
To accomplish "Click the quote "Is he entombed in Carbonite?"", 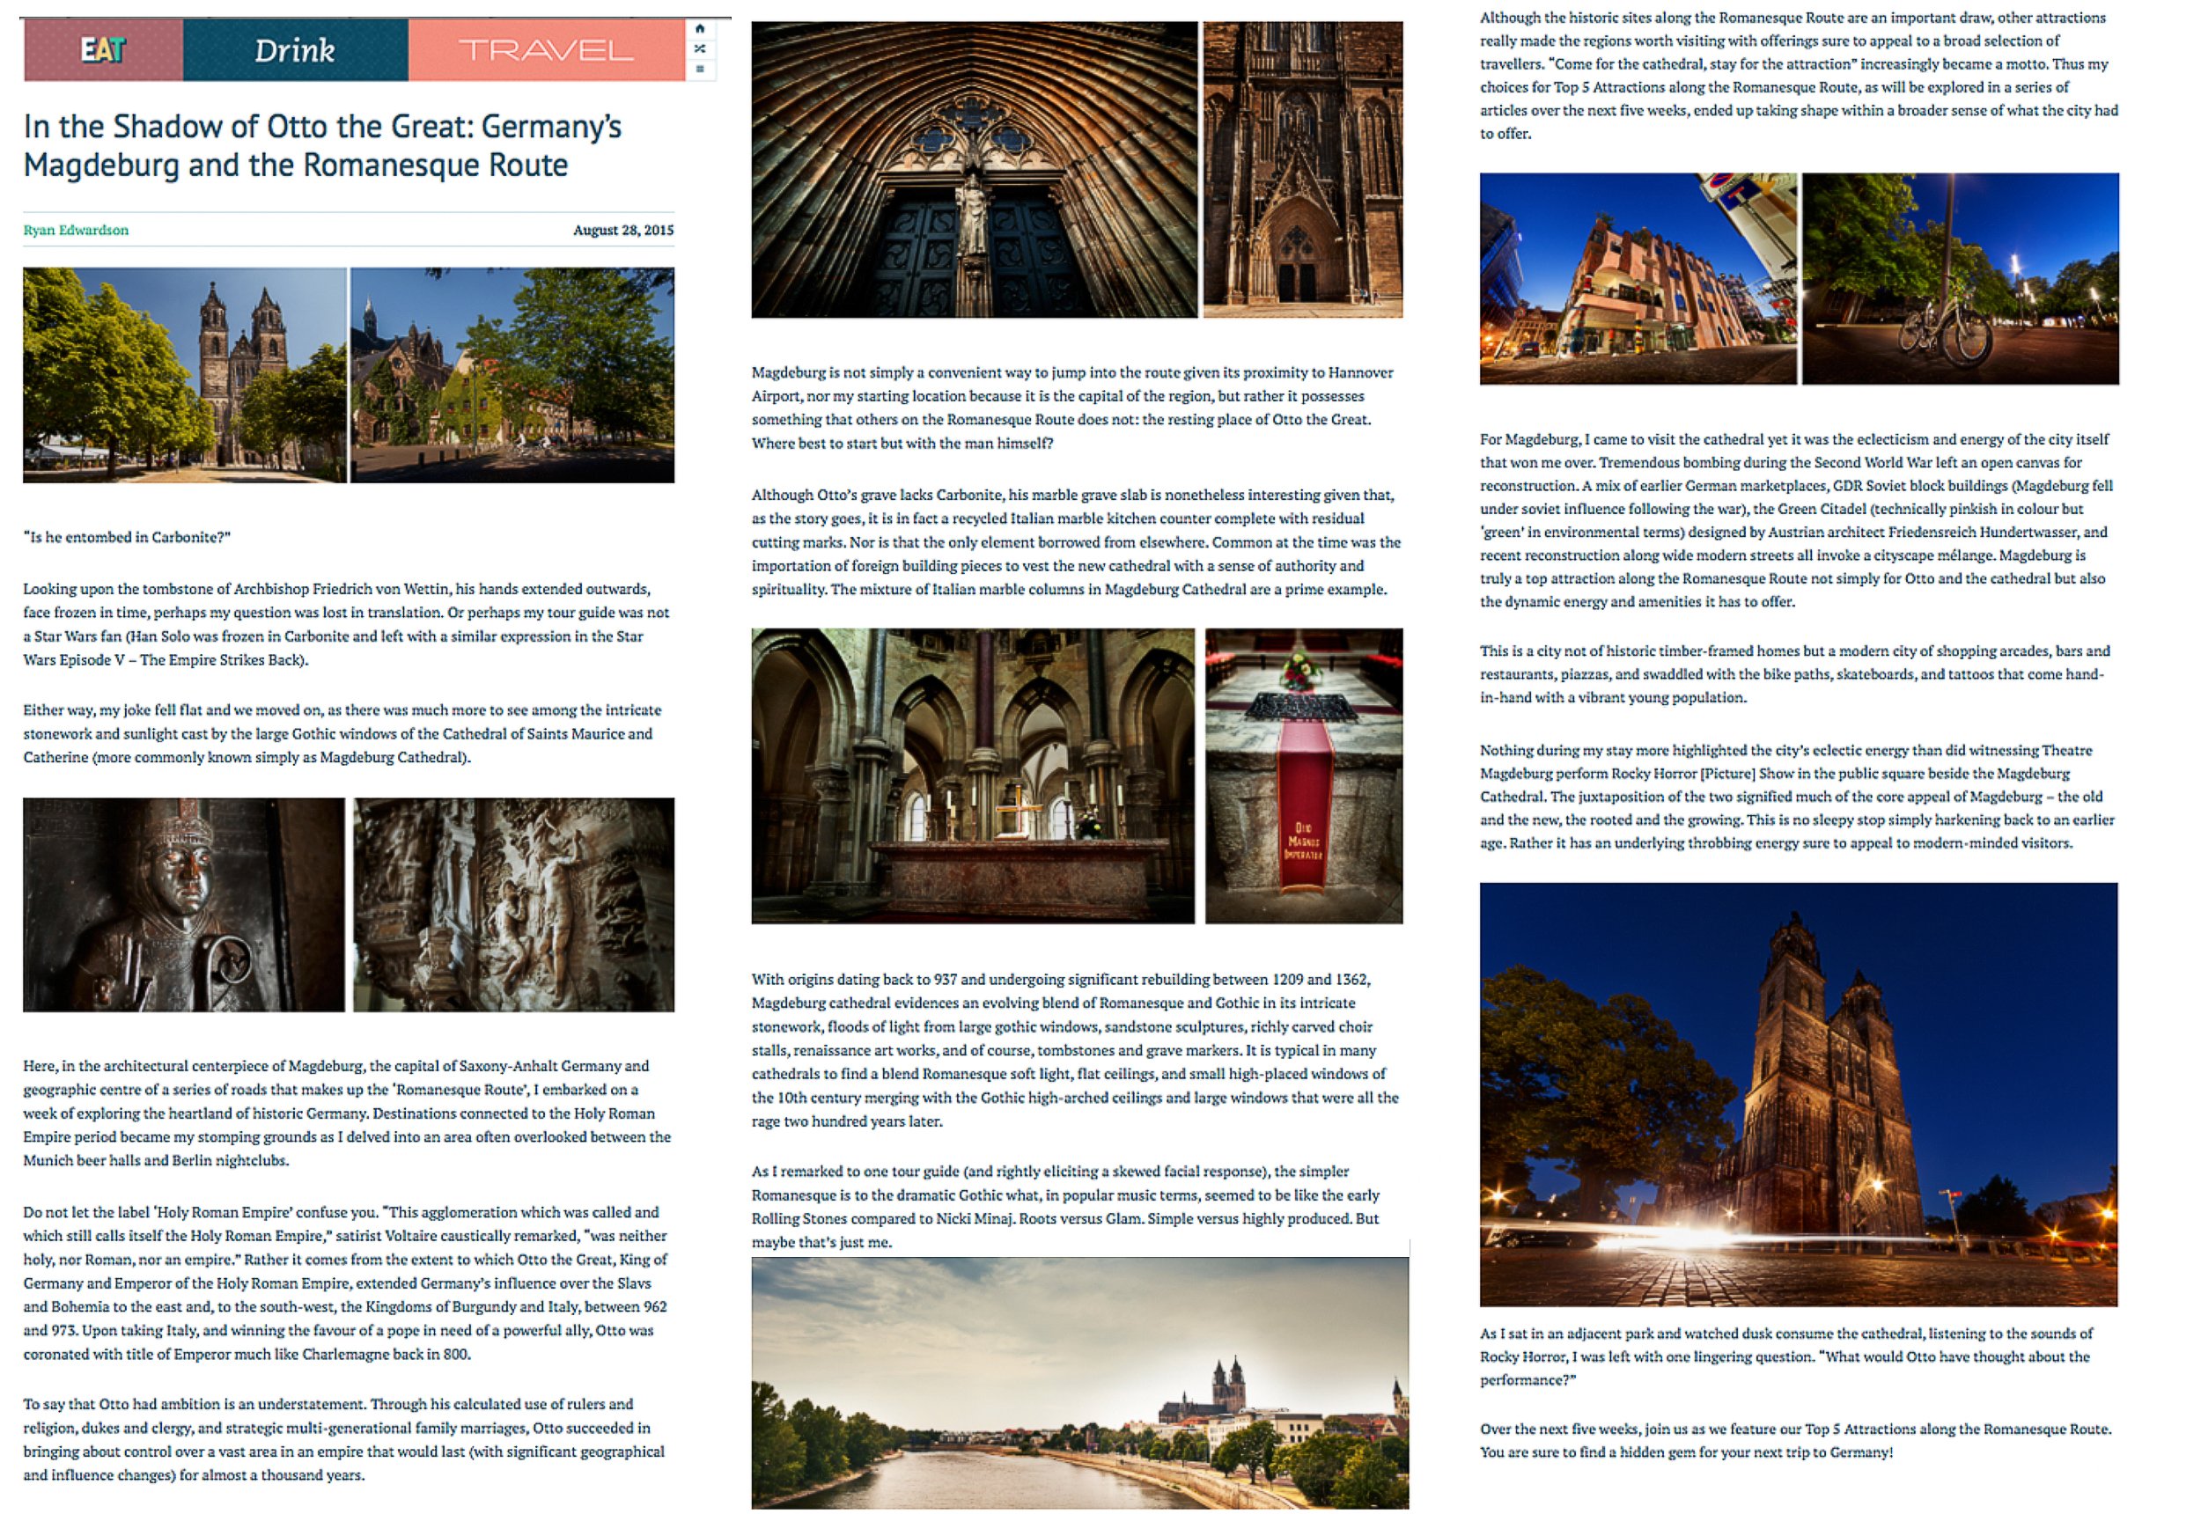I will click(127, 537).
